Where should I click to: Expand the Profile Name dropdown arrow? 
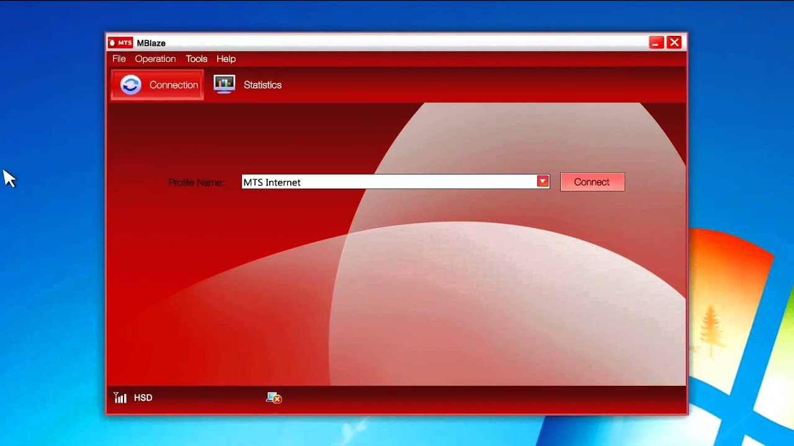(543, 181)
